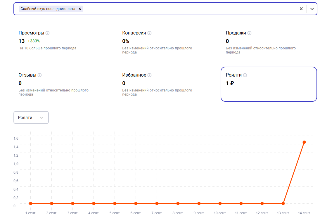This screenshot has width=320, height=223.
Task: Clear all selected books with X
Action: coord(301,9)
